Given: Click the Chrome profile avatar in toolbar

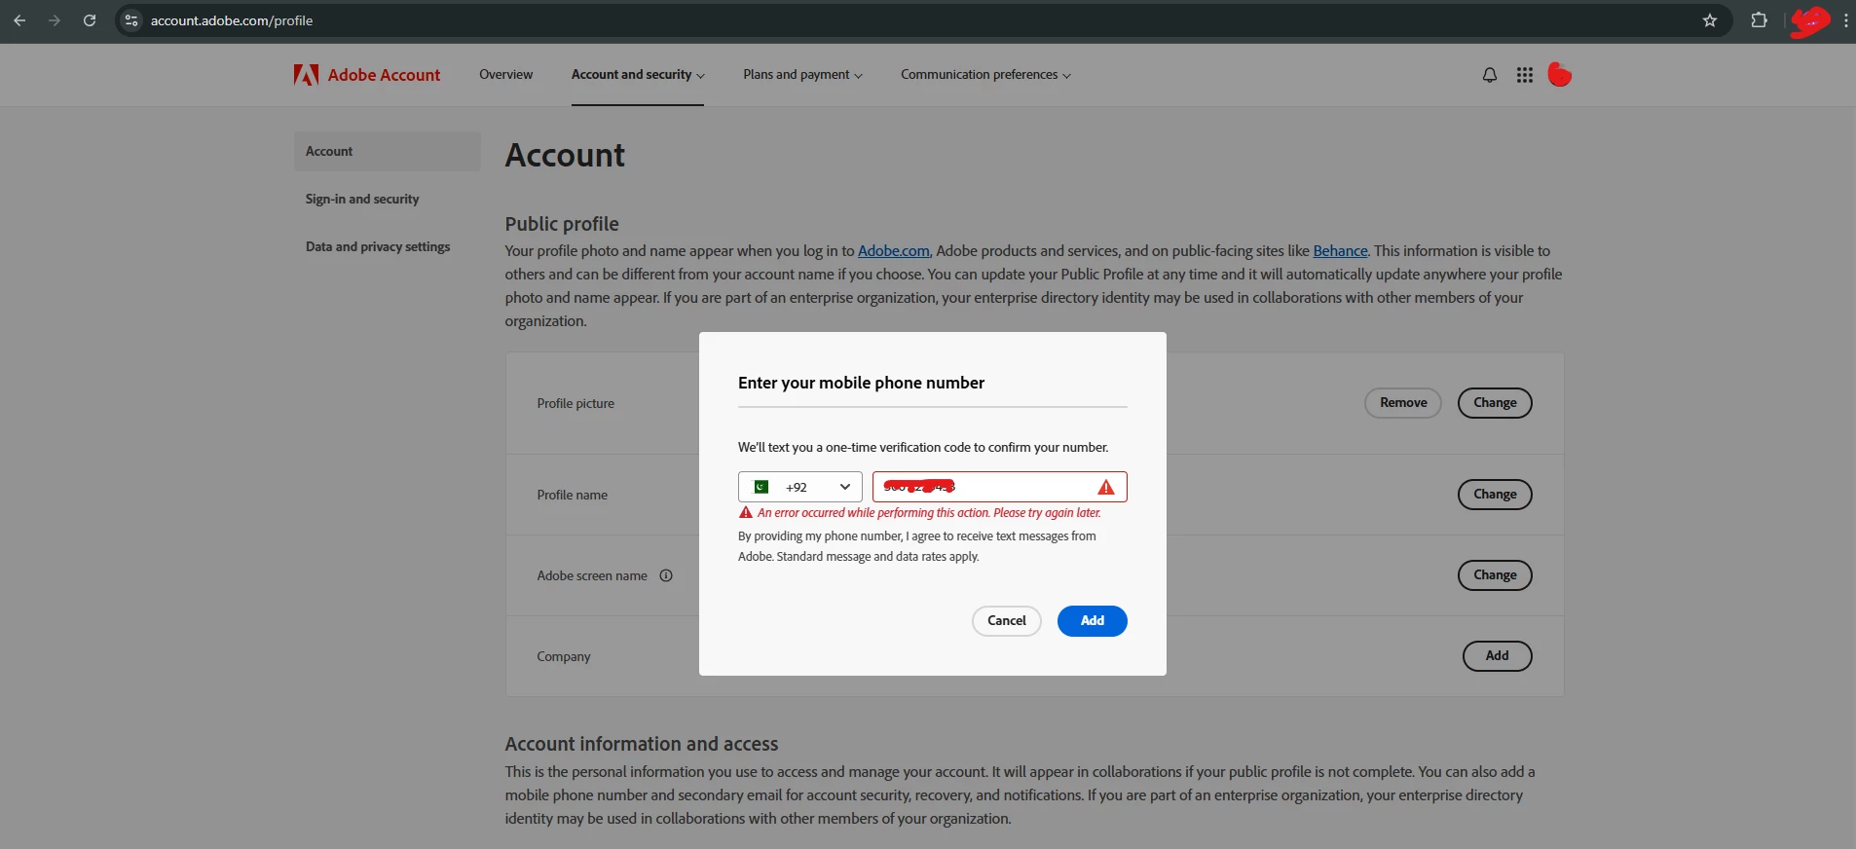Looking at the screenshot, I should click(x=1810, y=20).
